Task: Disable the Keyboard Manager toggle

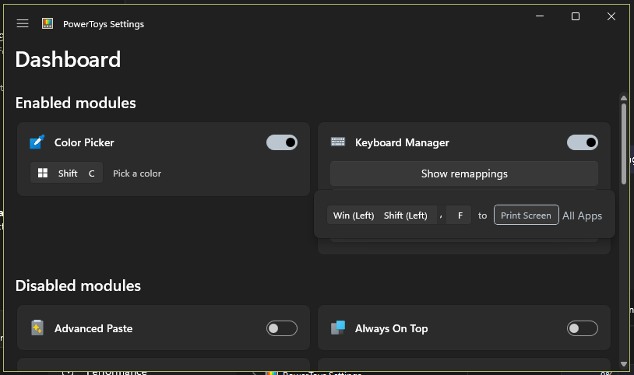Action: click(583, 142)
